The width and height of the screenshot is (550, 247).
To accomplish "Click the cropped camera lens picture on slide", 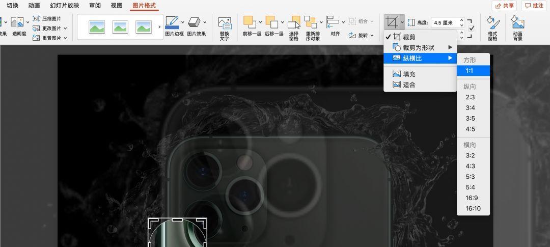I will tap(177, 232).
